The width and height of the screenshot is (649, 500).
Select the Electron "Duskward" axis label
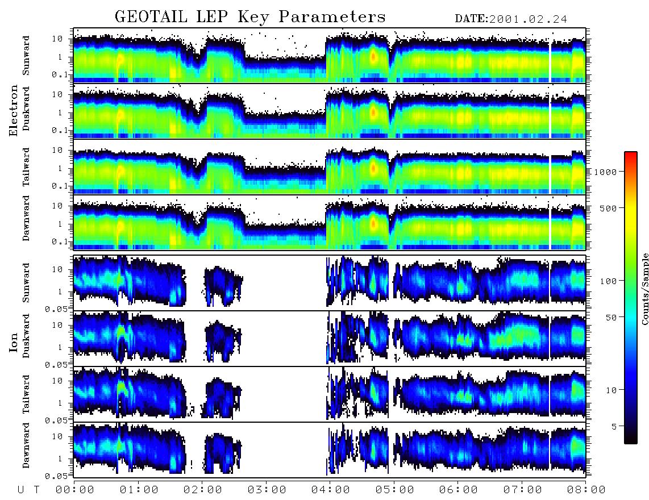tap(26, 109)
